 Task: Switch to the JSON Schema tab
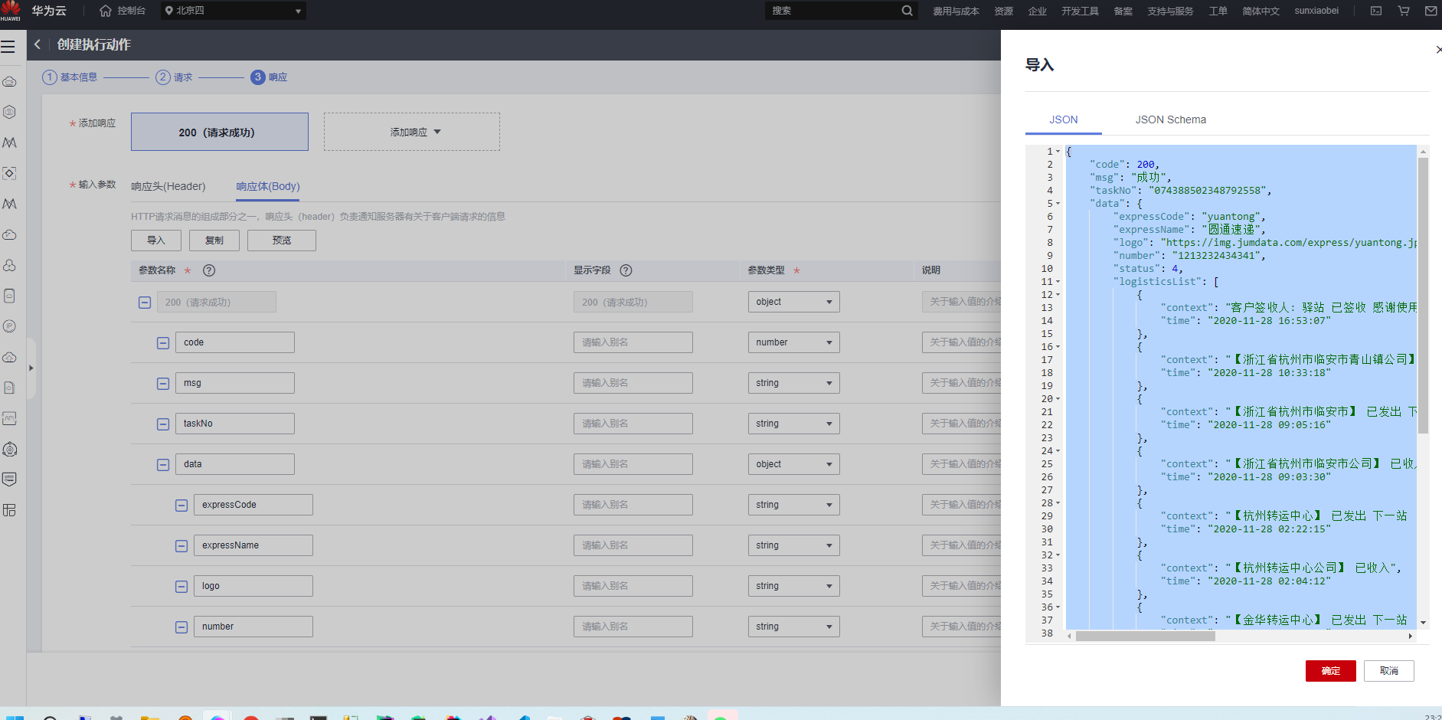1170,119
